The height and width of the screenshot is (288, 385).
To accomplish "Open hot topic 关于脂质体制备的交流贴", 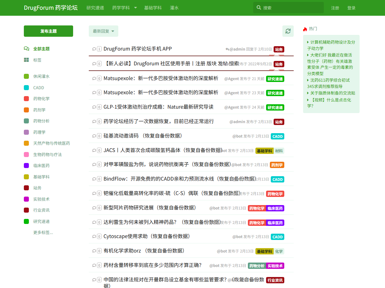I will [x=332, y=93].
